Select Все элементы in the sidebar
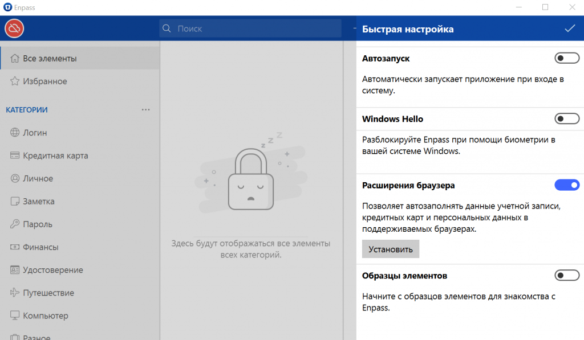This screenshot has height=340, width=584. coord(80,59)
